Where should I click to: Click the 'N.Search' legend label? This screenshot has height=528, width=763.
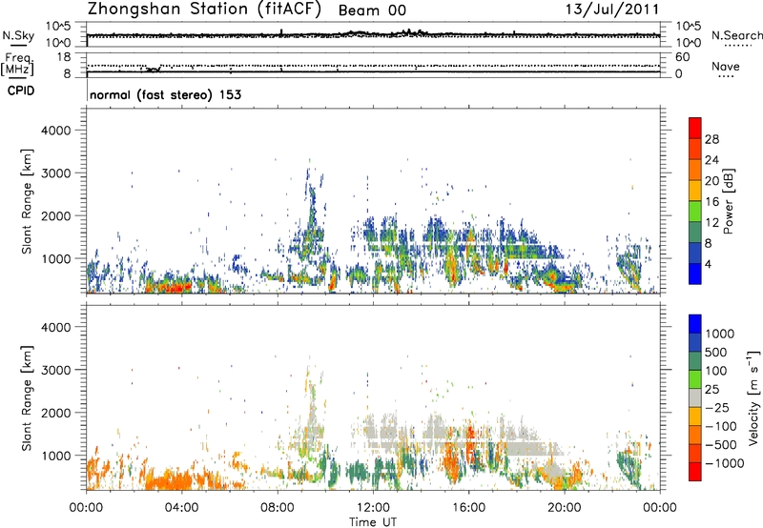(x=736, y=35)
